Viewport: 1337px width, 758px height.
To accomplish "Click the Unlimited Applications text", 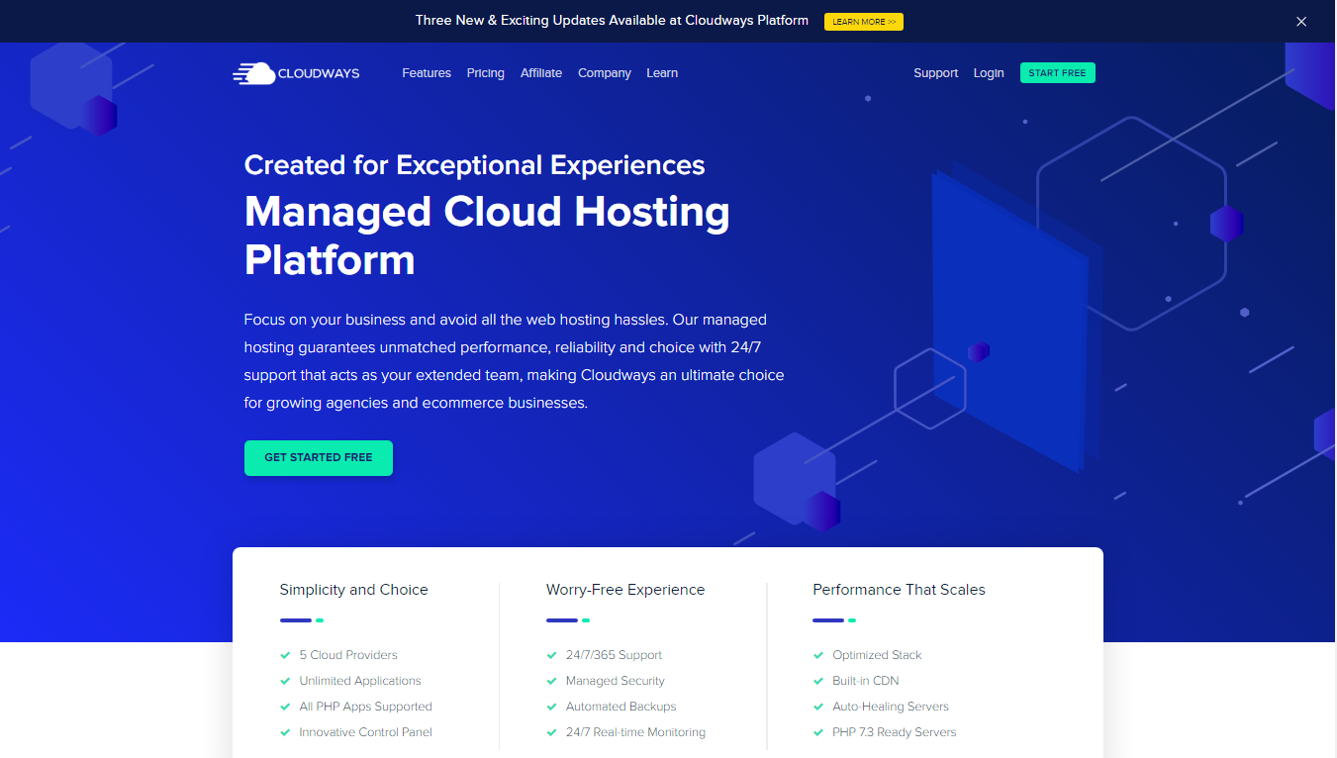I will [x=360, y=681].
